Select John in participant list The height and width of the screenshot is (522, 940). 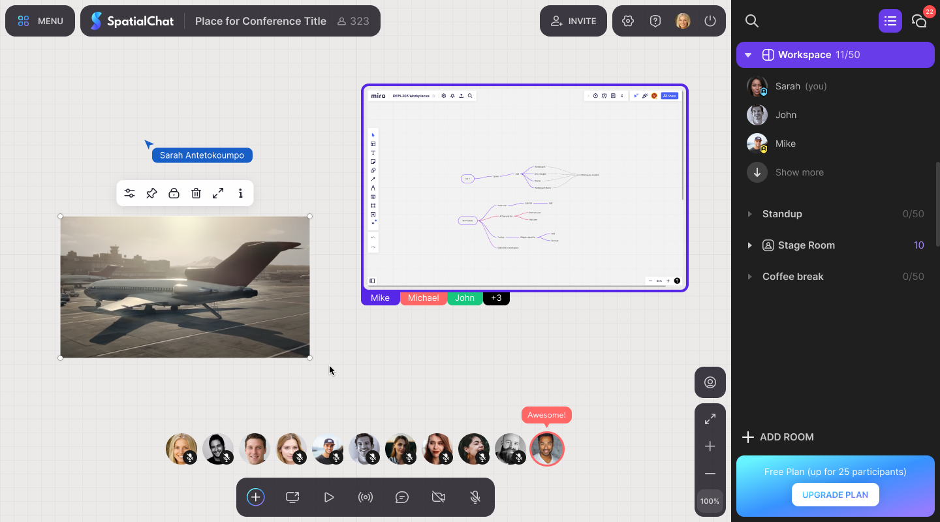(836, 115)
